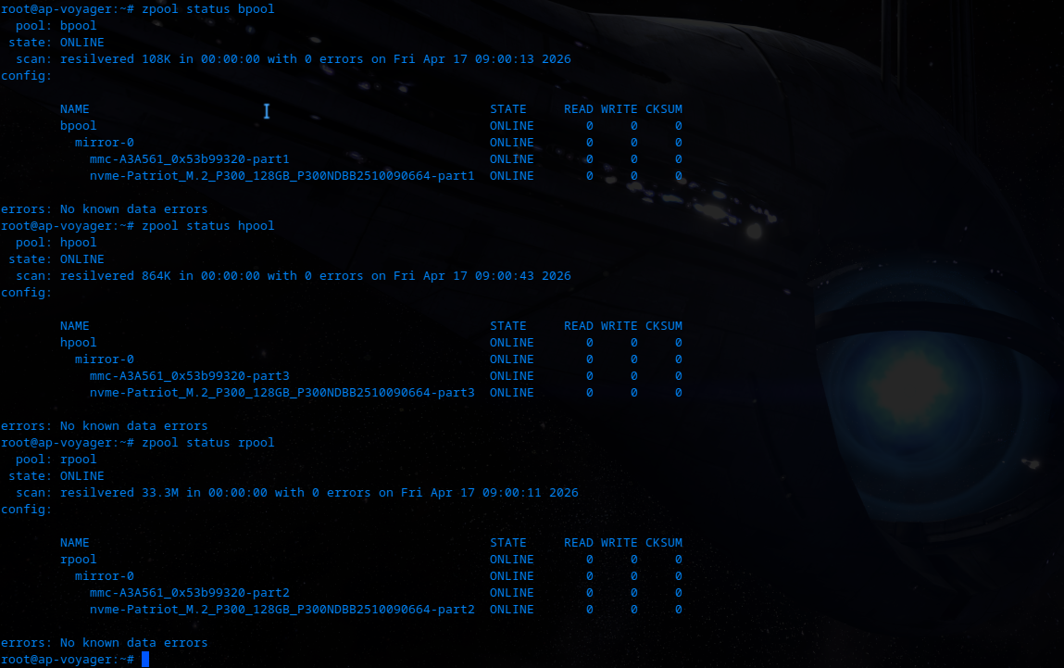Screen dimensions: 1064x668
Task: Click the 'resilvered 864K' scan line
Action: [315, 276]
